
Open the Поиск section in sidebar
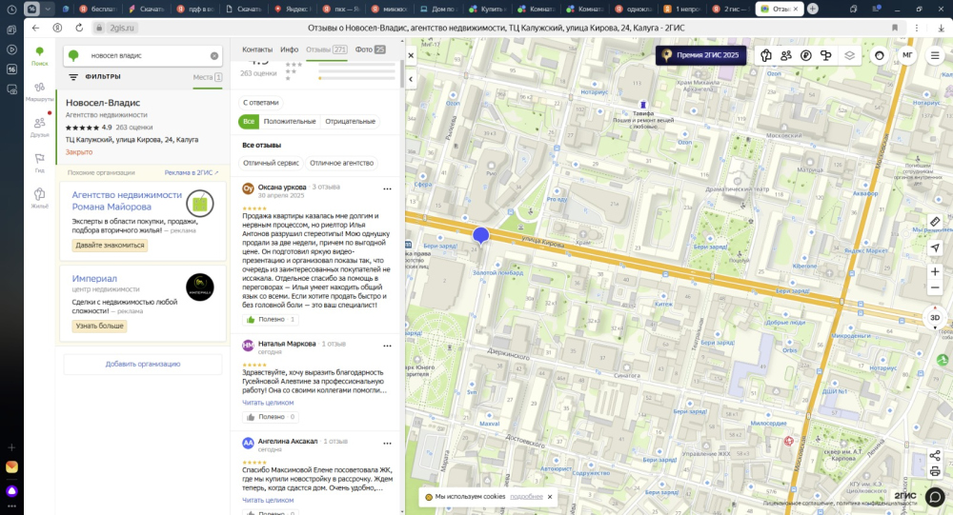(39, 55)
